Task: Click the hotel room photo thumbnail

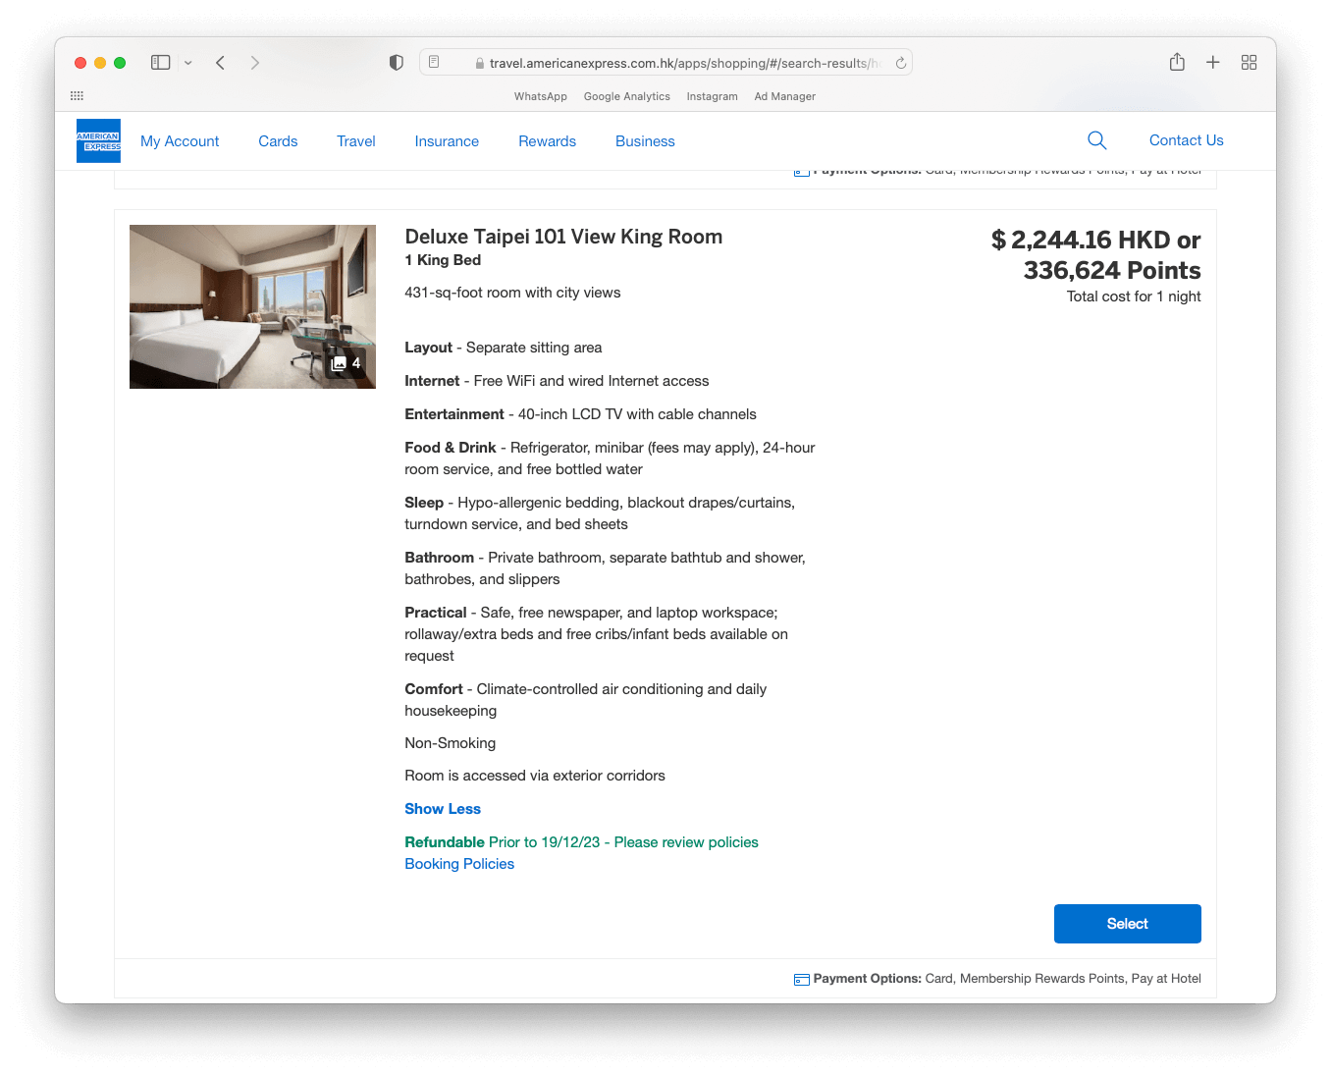Action: 252,306
